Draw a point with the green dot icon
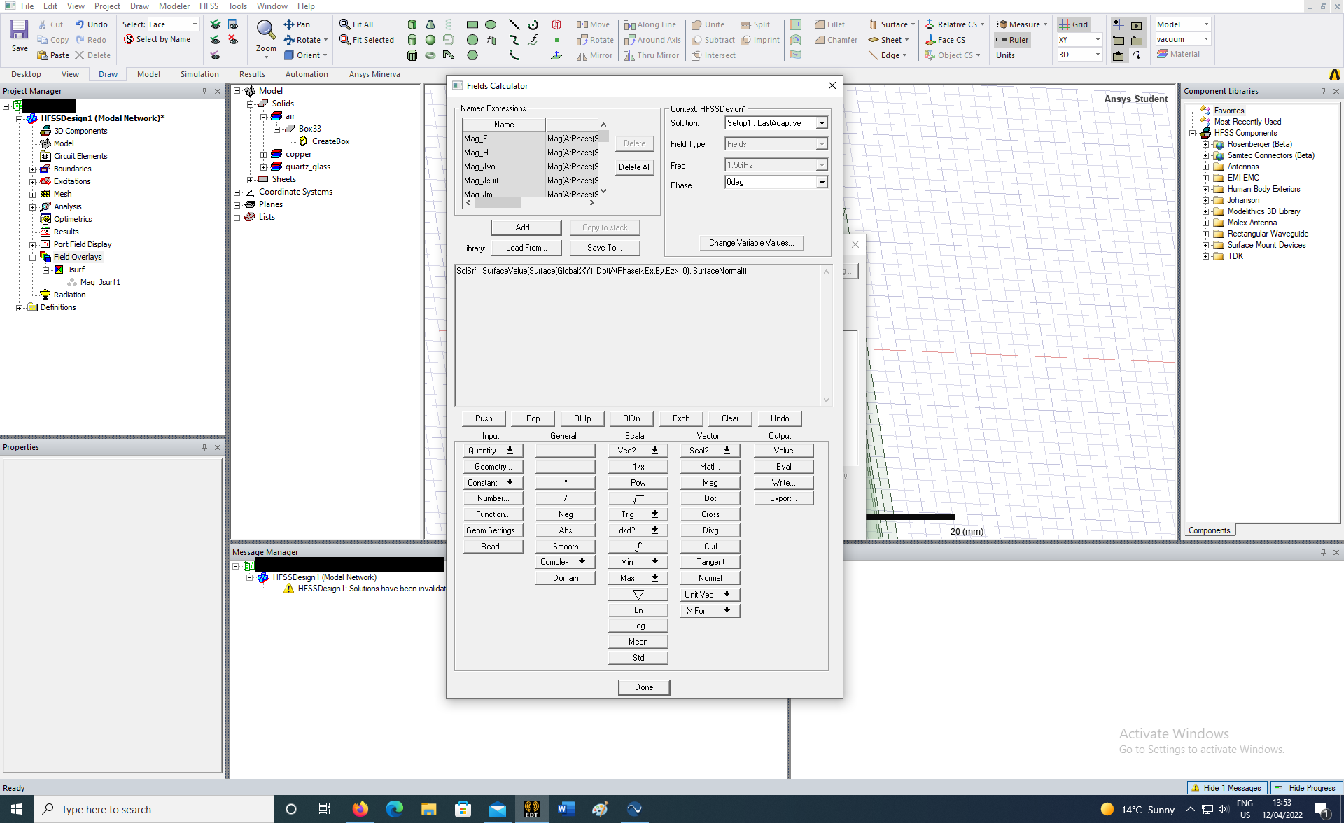 click(x=556, y=40)
